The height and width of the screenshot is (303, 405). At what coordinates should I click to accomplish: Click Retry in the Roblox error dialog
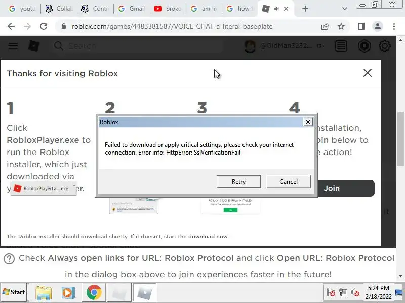point(238,182)
